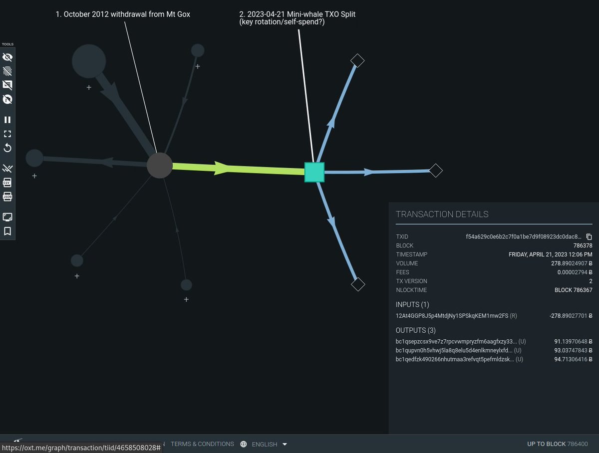The image size is (599, 453).
Task: Click the globe language icon
Action: (244, 444)
